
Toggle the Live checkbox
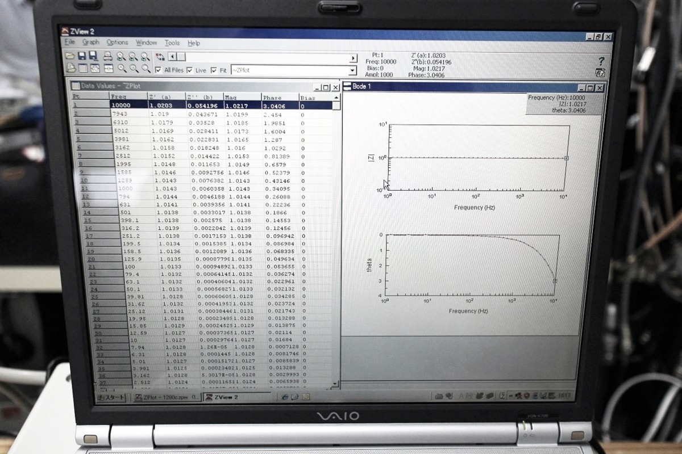click(x=190, y=70)
